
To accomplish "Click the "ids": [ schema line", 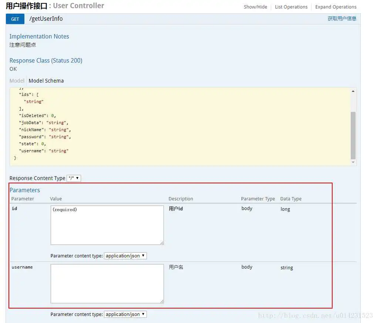I will pyautogui.click(x=28, y=94).
